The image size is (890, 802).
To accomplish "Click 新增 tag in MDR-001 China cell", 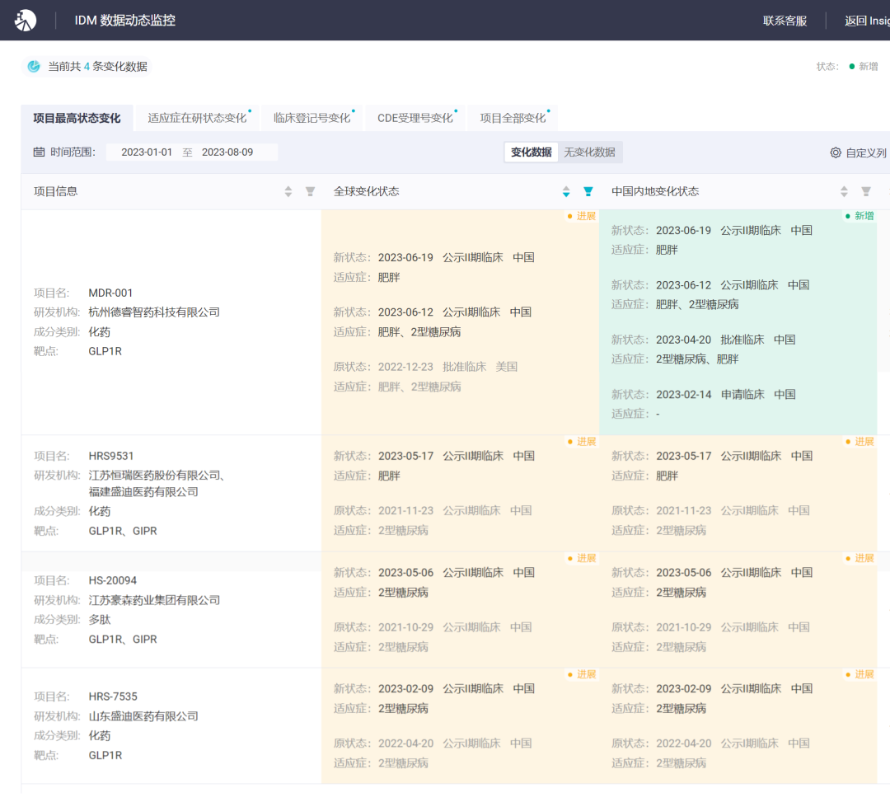I will coord(860,216).
